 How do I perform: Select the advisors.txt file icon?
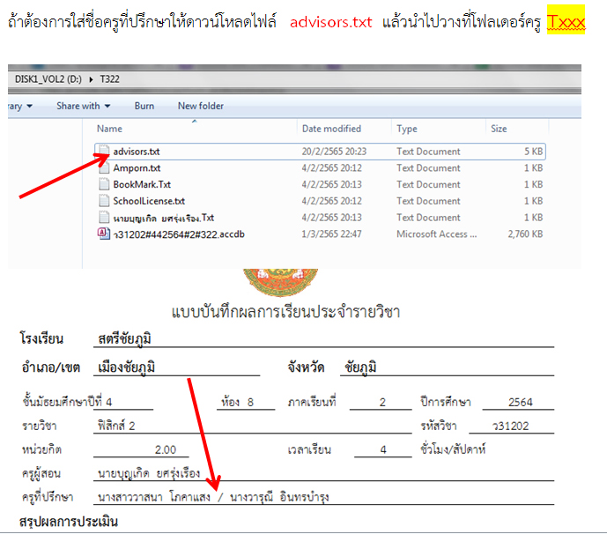pyautogui.click(x=104, y=151)
